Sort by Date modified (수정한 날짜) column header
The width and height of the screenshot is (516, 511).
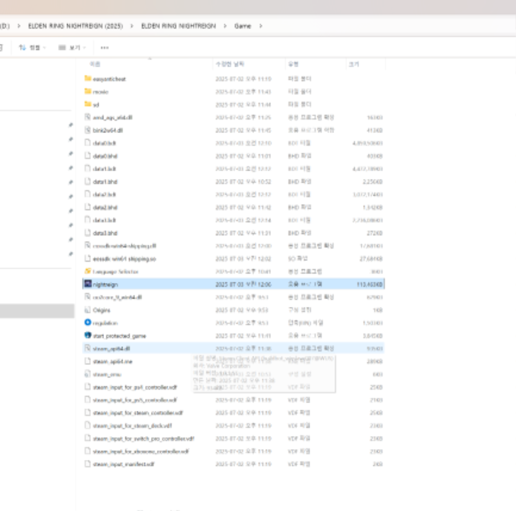(x=230, y=64)
